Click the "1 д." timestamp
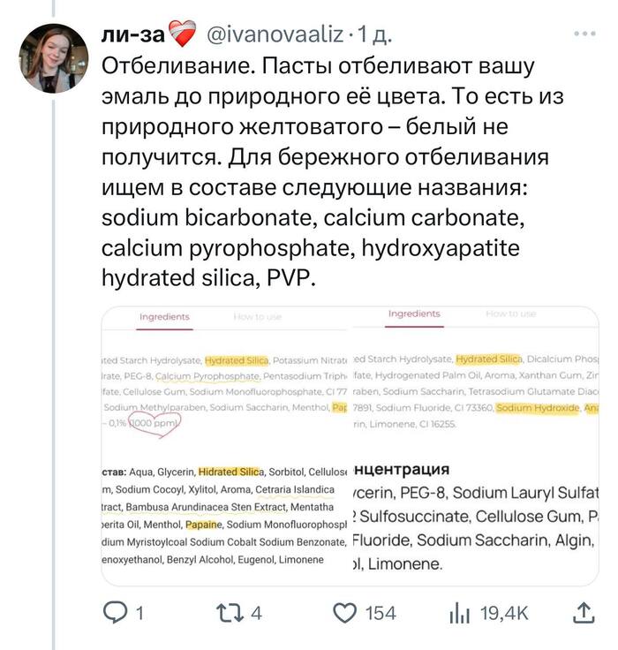The image size is (618, 650). pyautogui.click(x=374, y=35)
